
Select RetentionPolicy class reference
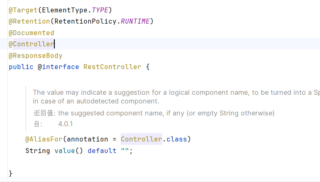pyautogui.click(x=85, y=22)
